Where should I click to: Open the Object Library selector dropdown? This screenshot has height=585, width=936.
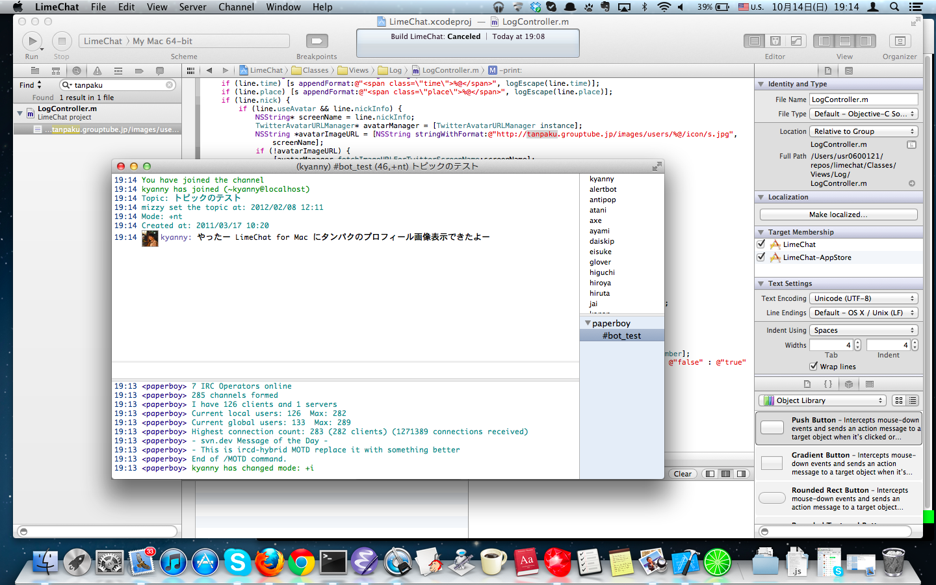(x=822, y=400)
